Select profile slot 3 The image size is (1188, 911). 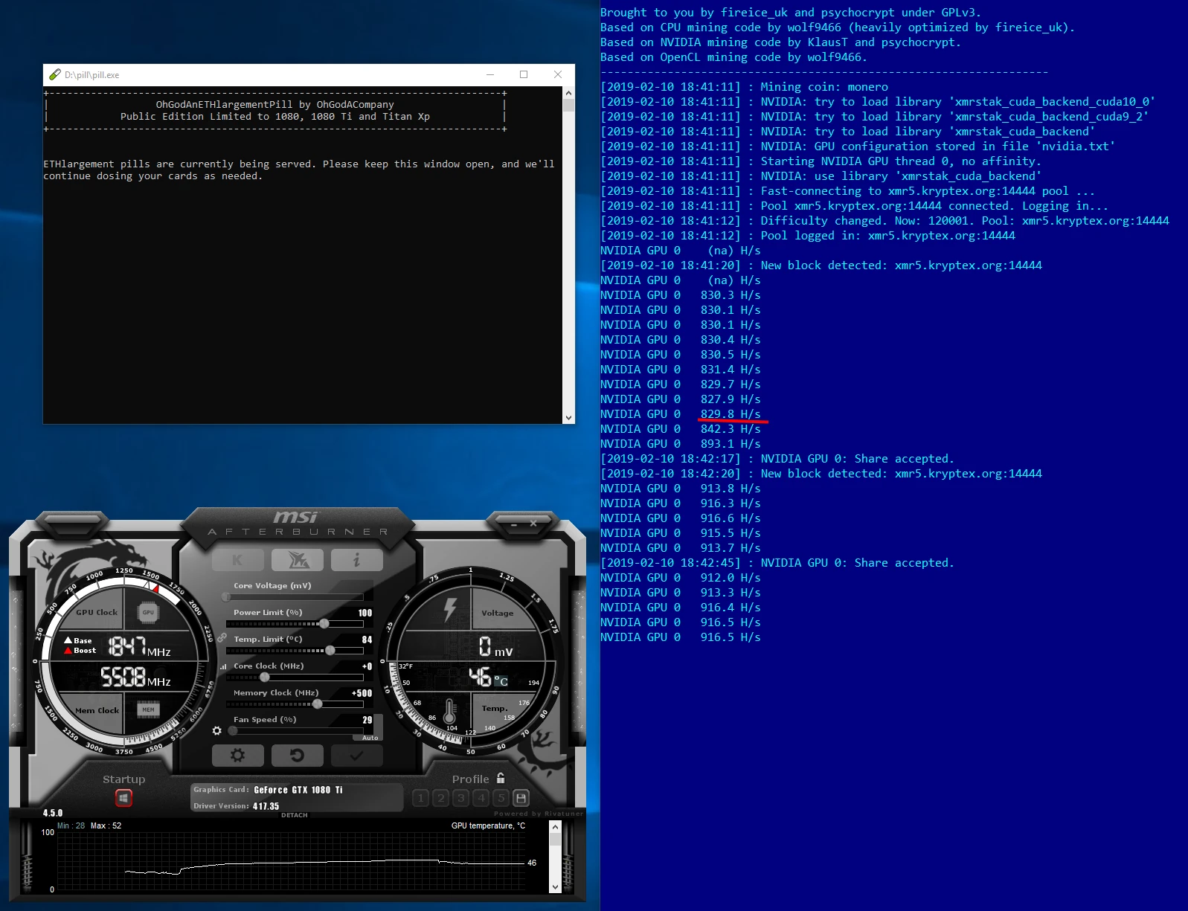(x=461, y=798)
